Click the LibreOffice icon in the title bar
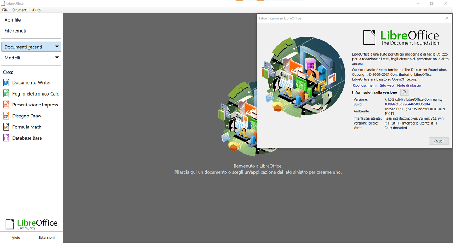Image resolution: width=453 pixels, height=243 pixels. pyautogui.click(x=3, y=3)
